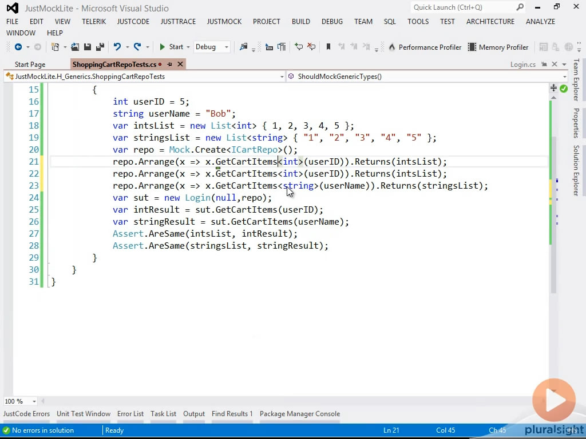This screenshot has width=586, height=439.
Task: Toggle a bookmark with the bookmark icon
Action: [328, 47]
